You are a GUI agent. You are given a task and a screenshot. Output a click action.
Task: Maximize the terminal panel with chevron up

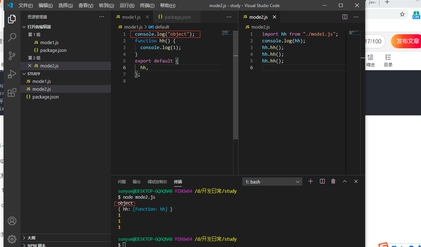click(x=345, y=181)
